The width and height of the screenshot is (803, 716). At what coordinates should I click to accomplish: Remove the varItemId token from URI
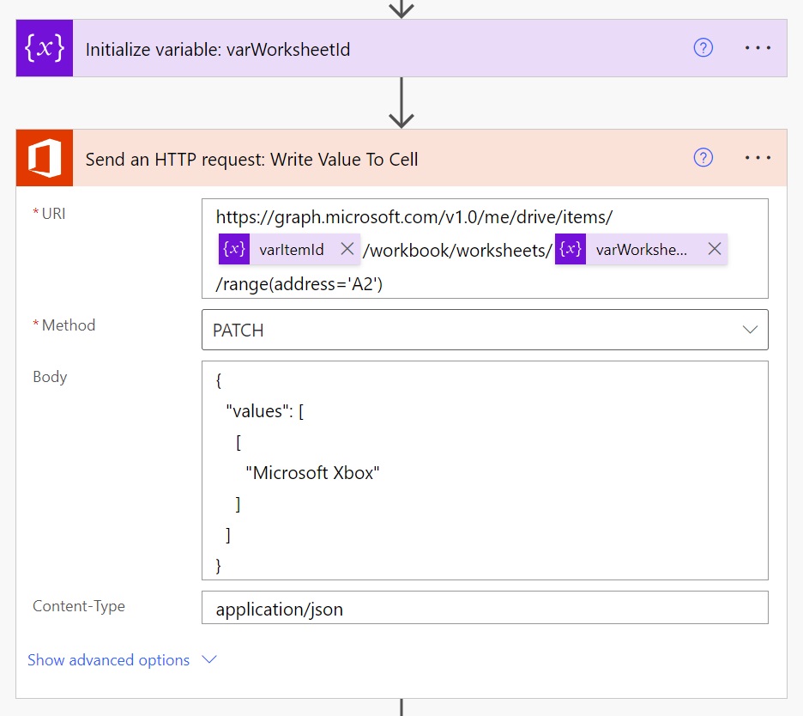[x=347, y=250]
